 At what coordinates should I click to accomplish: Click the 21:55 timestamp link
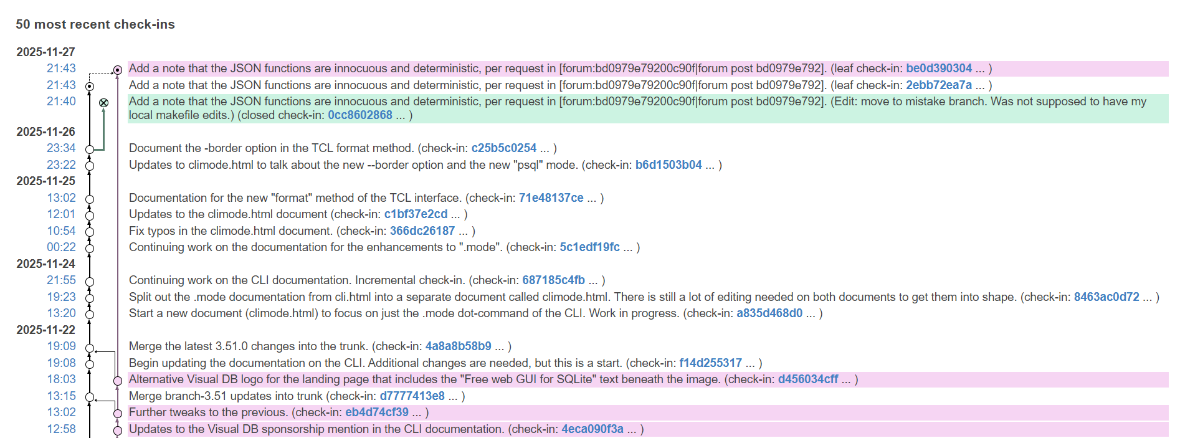point(61,280)
